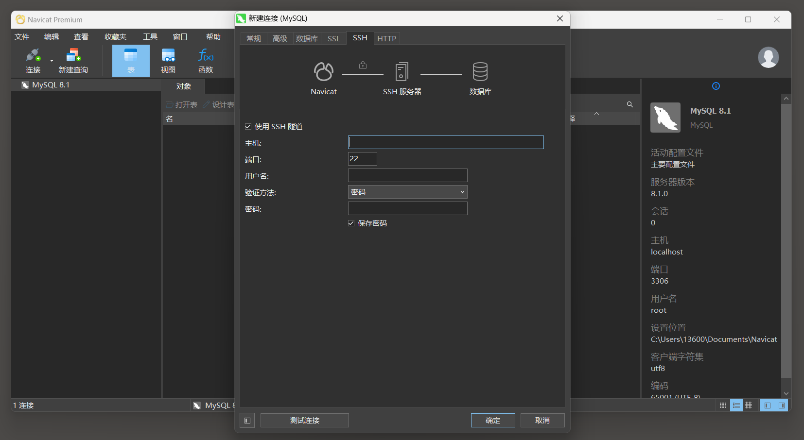The image size is (804, 440).
Task: Switch to the detail view icon in the status bar
Action: coord(749,405)
